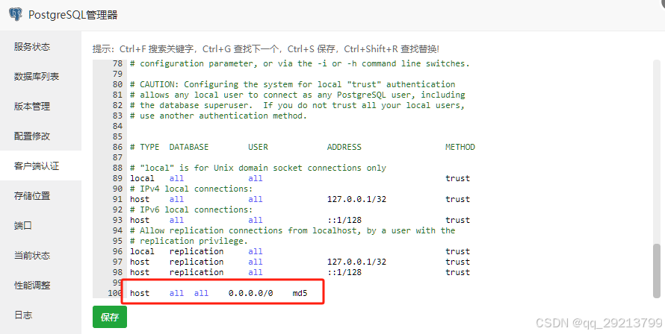This screenshot has width=665, height=334.
Task: Click md5 method on line 100
Action: (300, 293)
